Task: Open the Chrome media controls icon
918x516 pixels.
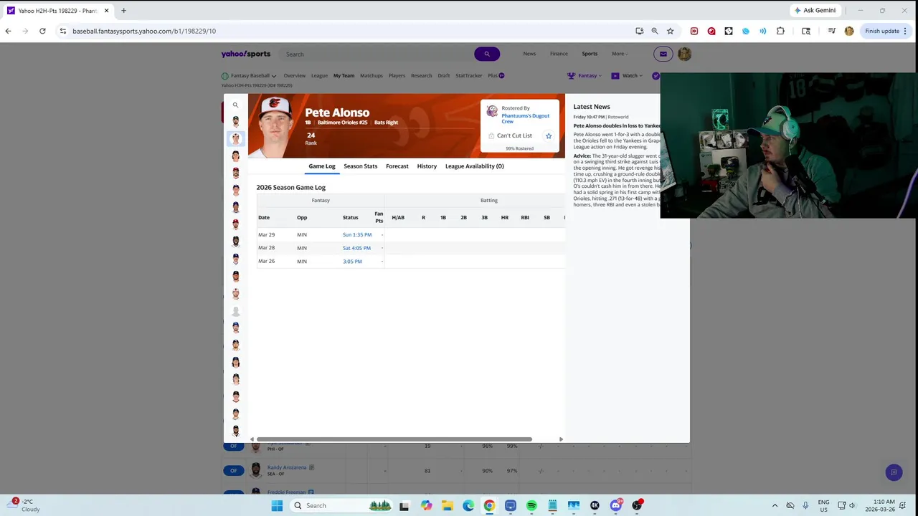Action: [x=832, y=31]
